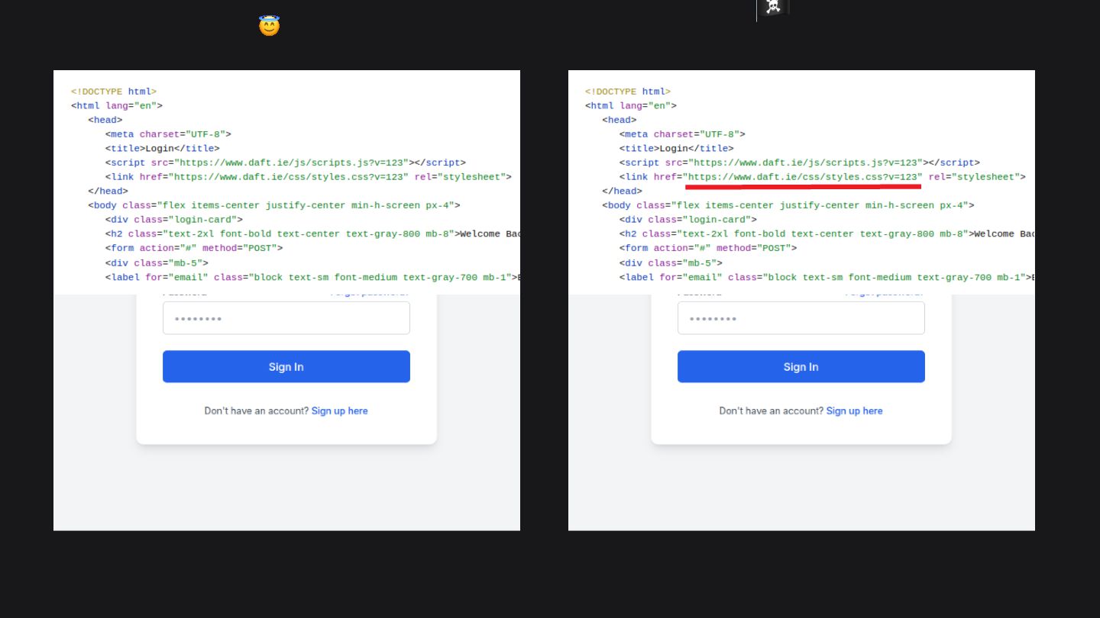Screen dimensions: 1100x618
Task: Select the h2 'text-2xl font-bold' line in right code
Action: 827,233
